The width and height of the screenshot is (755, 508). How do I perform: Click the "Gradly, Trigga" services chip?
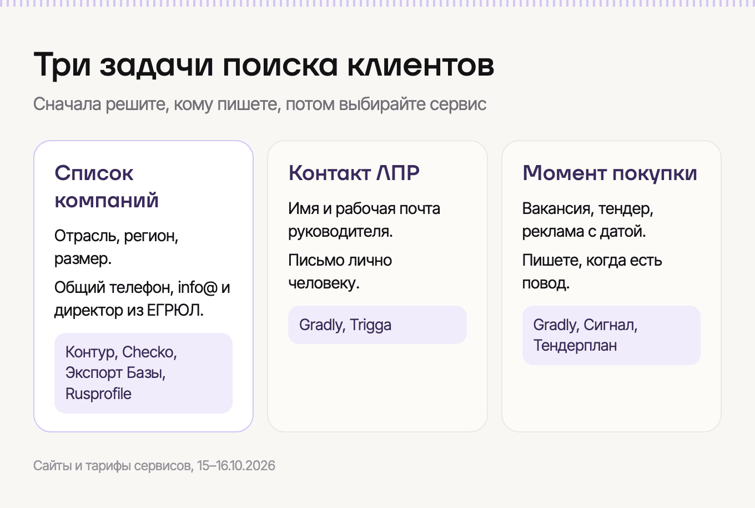(x=377, y=325)
